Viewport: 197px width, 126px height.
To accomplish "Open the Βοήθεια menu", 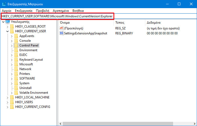I will point(78,11).
